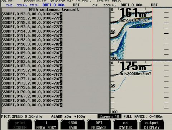Select sentence $SDDPT,0183.8
172x130 pixels.
click(32, 66)
